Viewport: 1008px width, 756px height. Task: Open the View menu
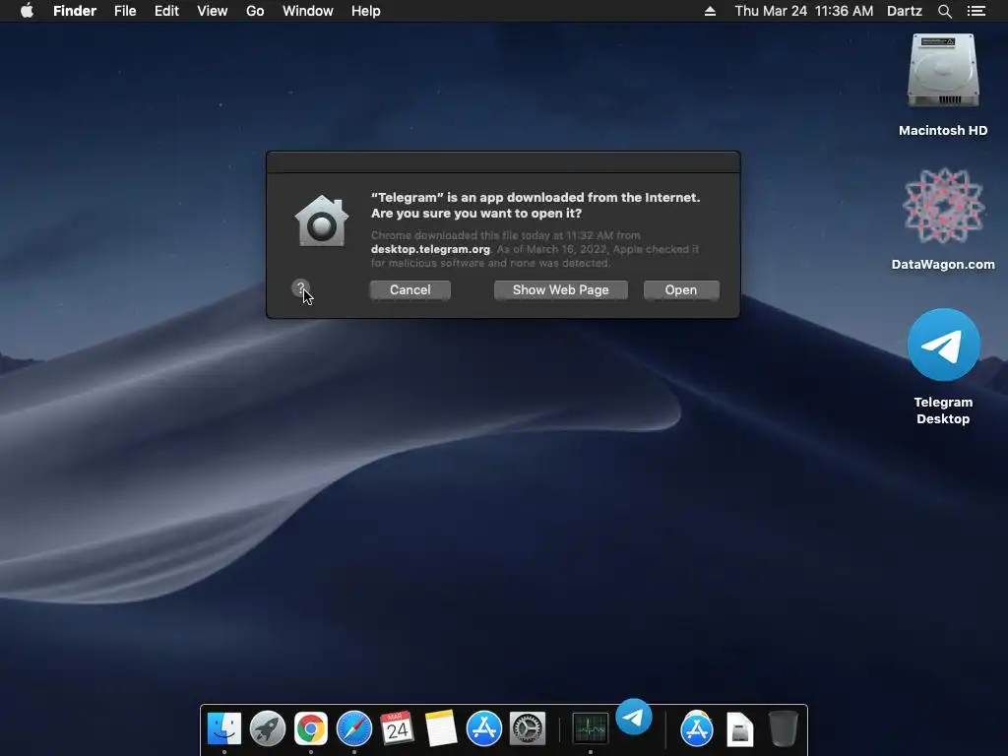(213, 11)
